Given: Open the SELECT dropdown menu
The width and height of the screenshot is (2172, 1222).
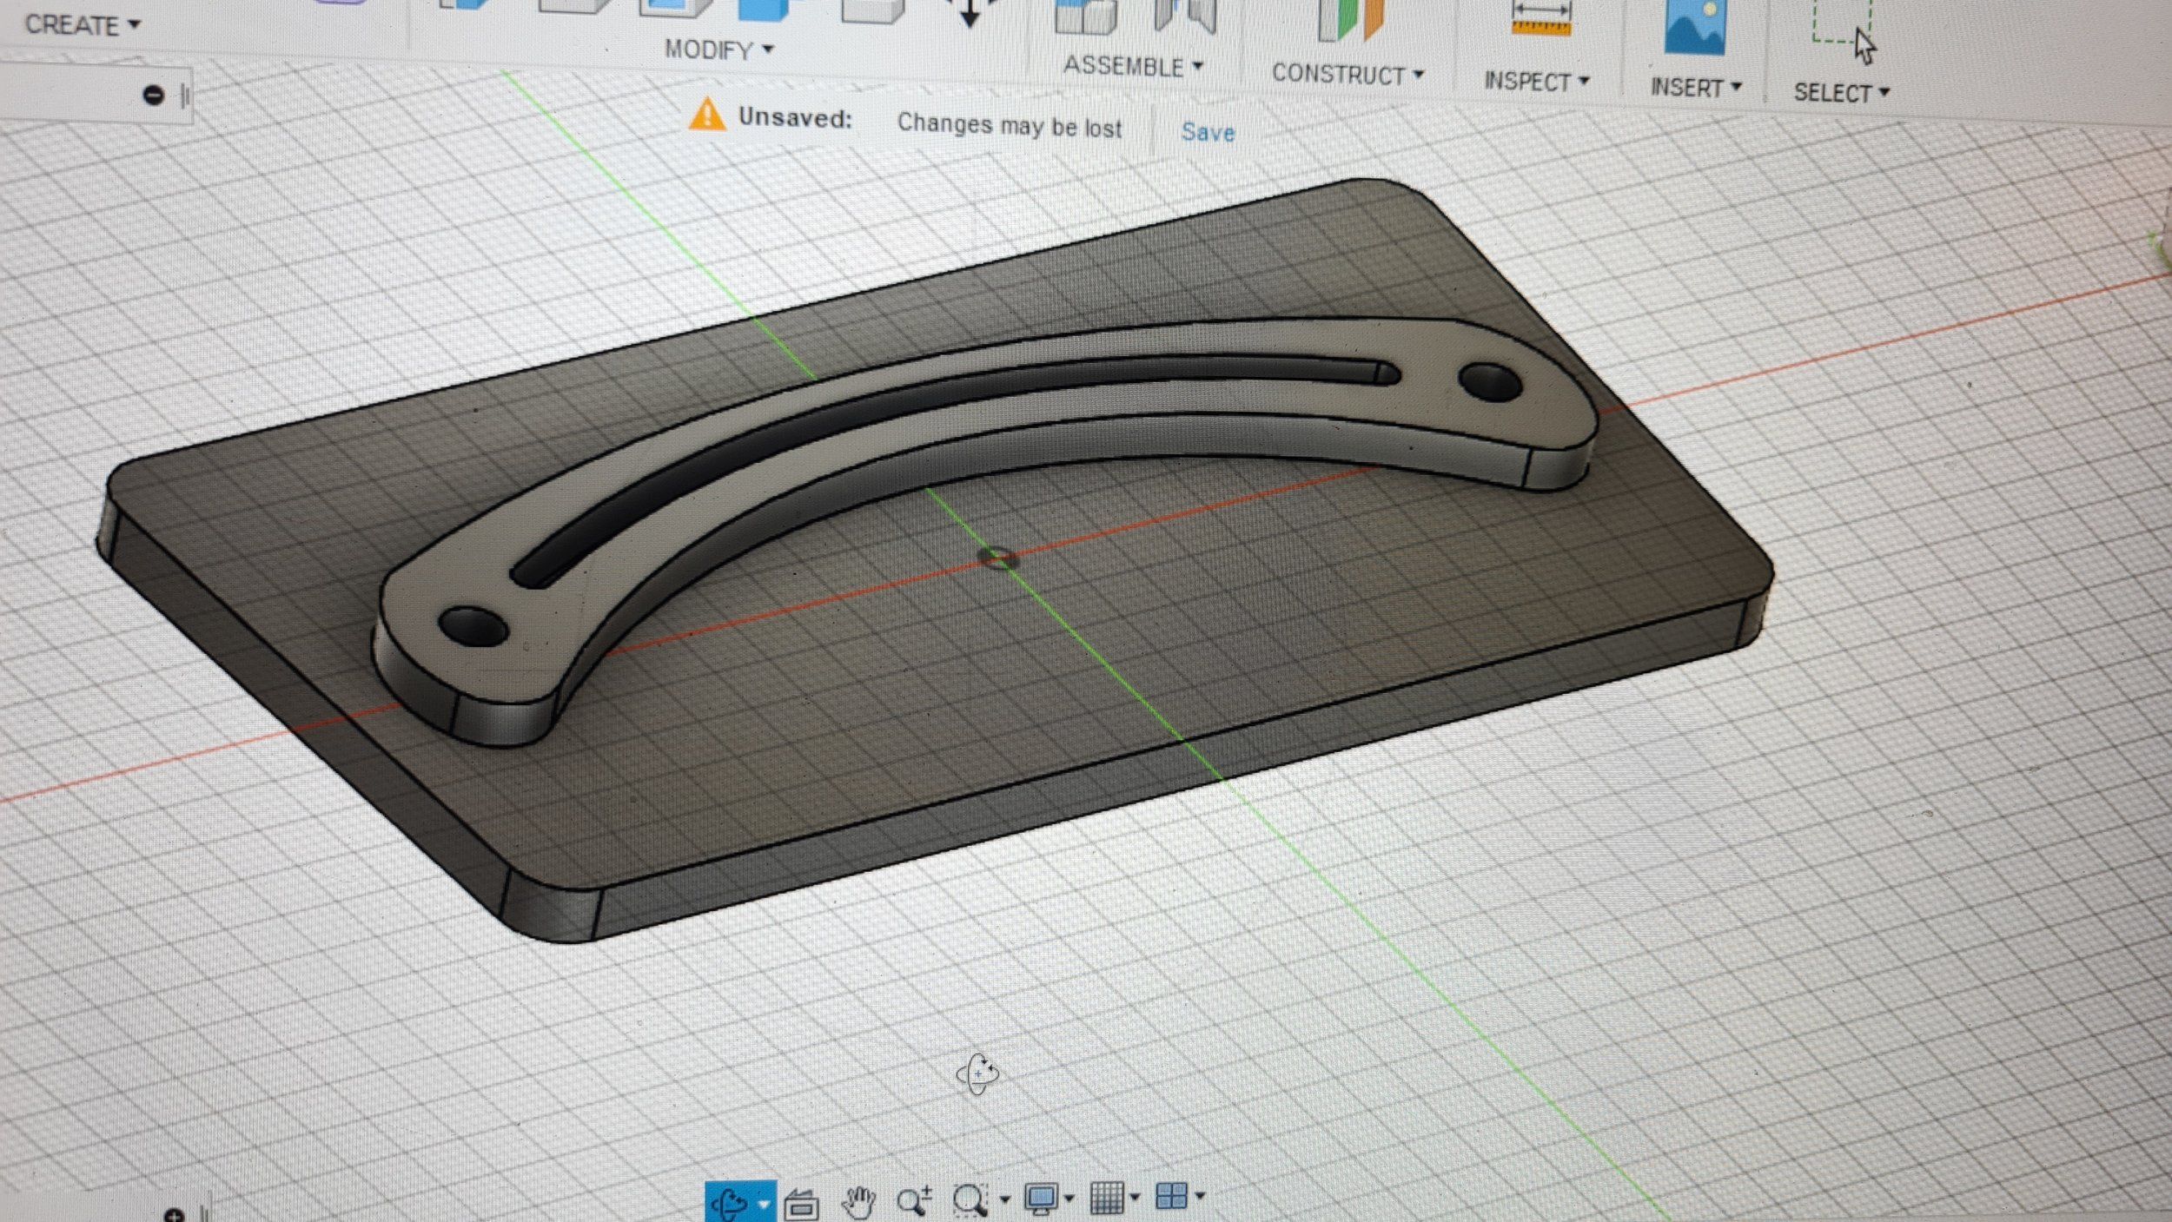Looking at the screenshot, I should (1841, 92).
